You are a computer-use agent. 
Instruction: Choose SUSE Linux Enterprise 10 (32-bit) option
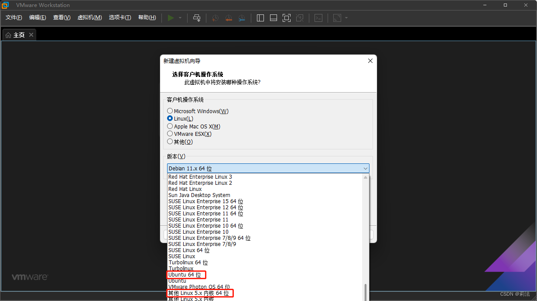coord(265,232)
